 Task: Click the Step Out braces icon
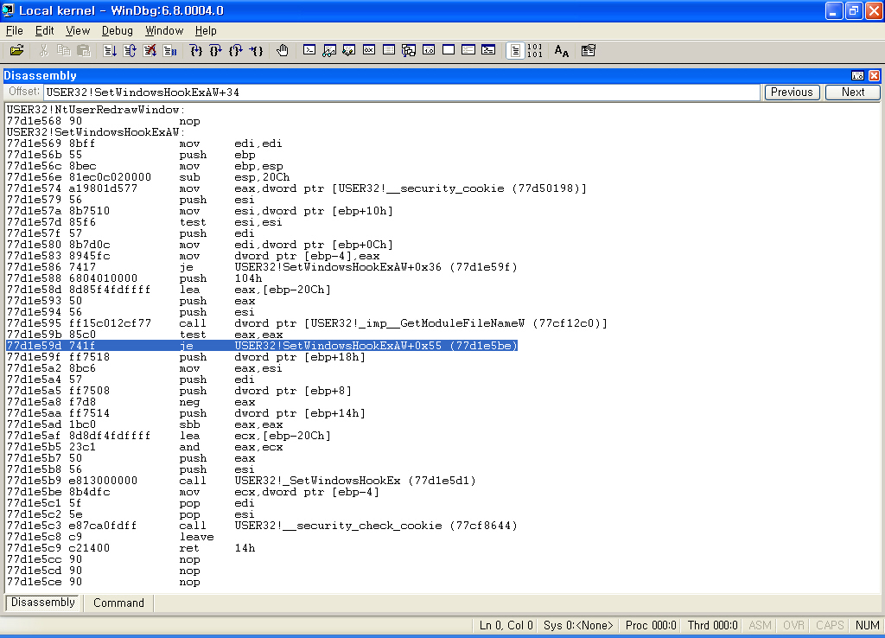236,51
